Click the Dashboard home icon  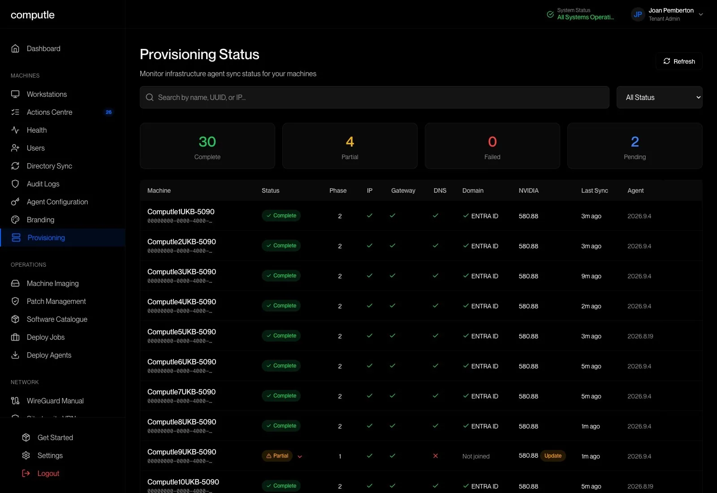point(15,48)
